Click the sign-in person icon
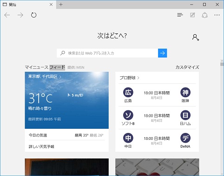The width and height of the screenshot is (224, 176). click(196, 38)
